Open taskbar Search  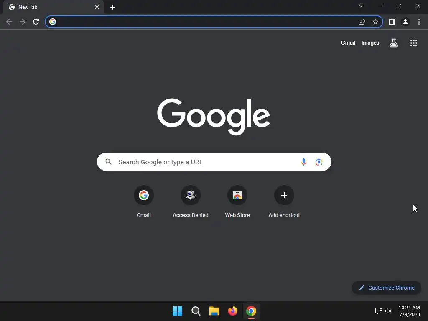[x=196, y=311]
